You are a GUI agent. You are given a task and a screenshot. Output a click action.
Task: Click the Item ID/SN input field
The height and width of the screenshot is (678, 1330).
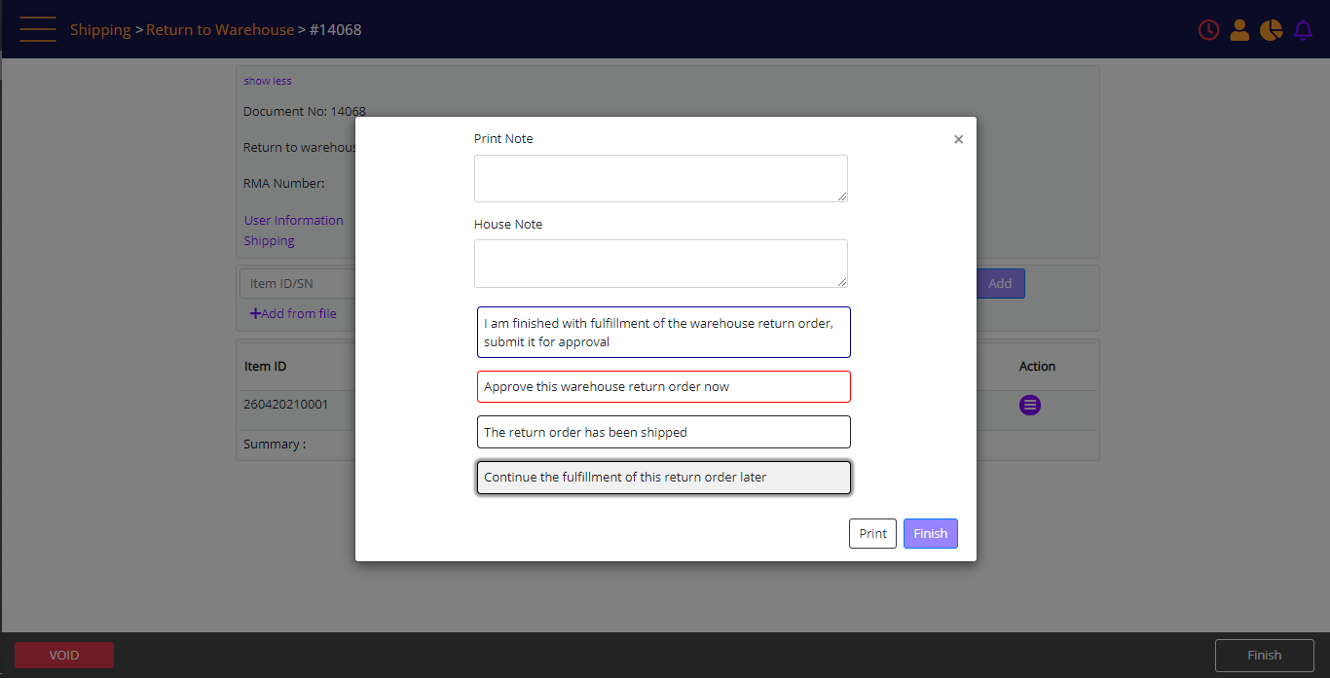point(298,283)
